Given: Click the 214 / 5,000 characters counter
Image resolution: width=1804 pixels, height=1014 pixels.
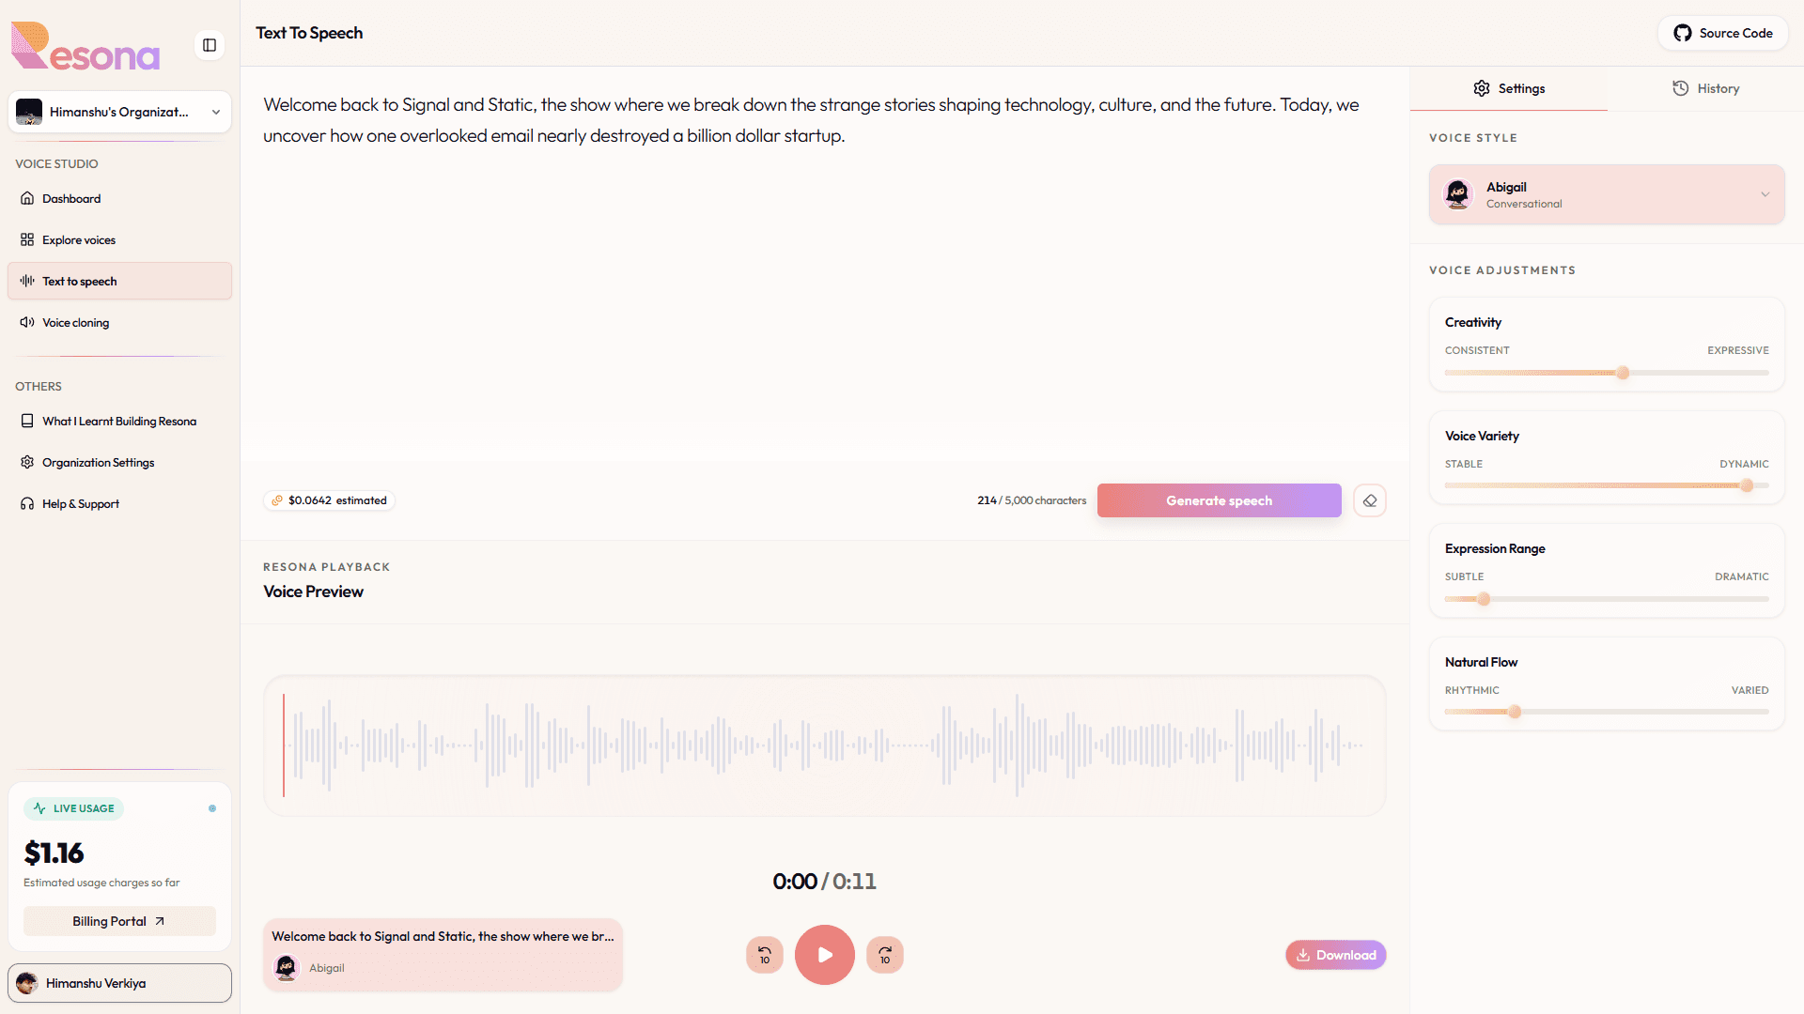Looking at the screenshot, I should [1032, 500].
